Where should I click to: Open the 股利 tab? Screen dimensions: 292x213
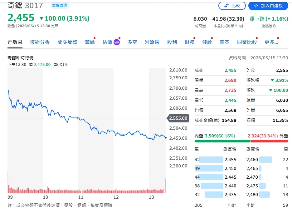click(172, 42)
